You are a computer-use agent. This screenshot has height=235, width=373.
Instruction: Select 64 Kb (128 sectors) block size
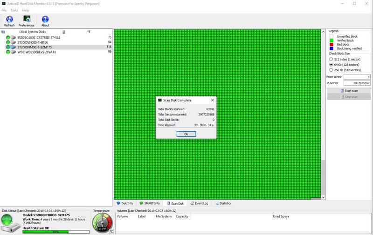(x=331, y=65)
